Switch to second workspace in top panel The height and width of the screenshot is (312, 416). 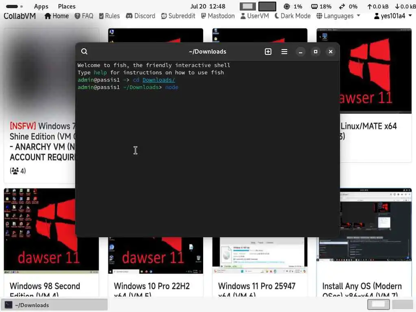click(x=267, y=6)
